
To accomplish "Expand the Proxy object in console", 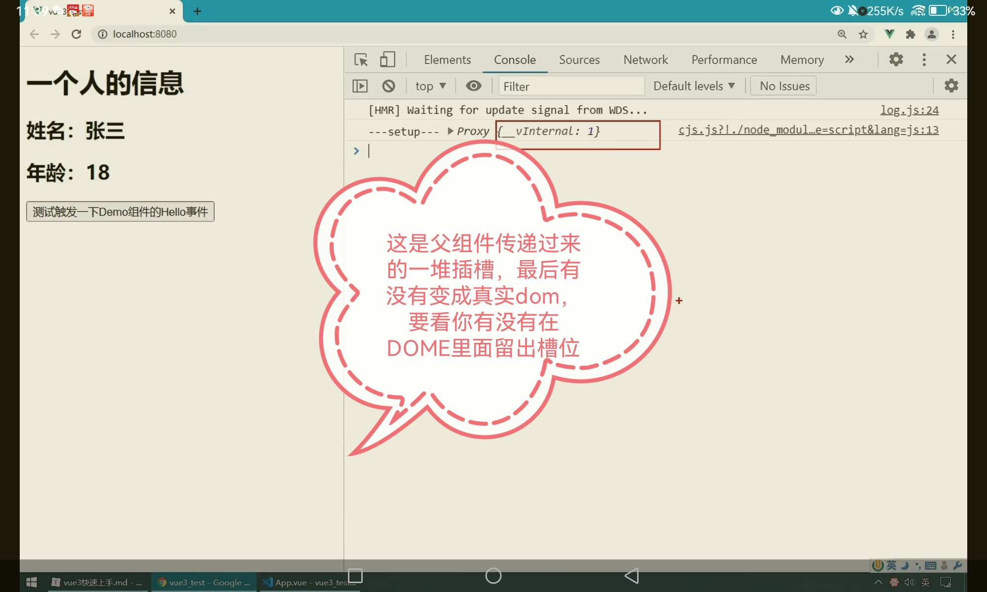I will (x=451, y=131).
